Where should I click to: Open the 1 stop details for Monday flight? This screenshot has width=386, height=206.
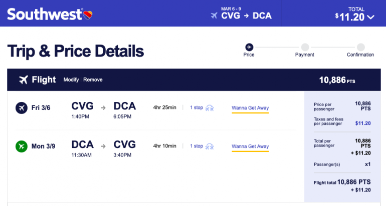(196, 146)
